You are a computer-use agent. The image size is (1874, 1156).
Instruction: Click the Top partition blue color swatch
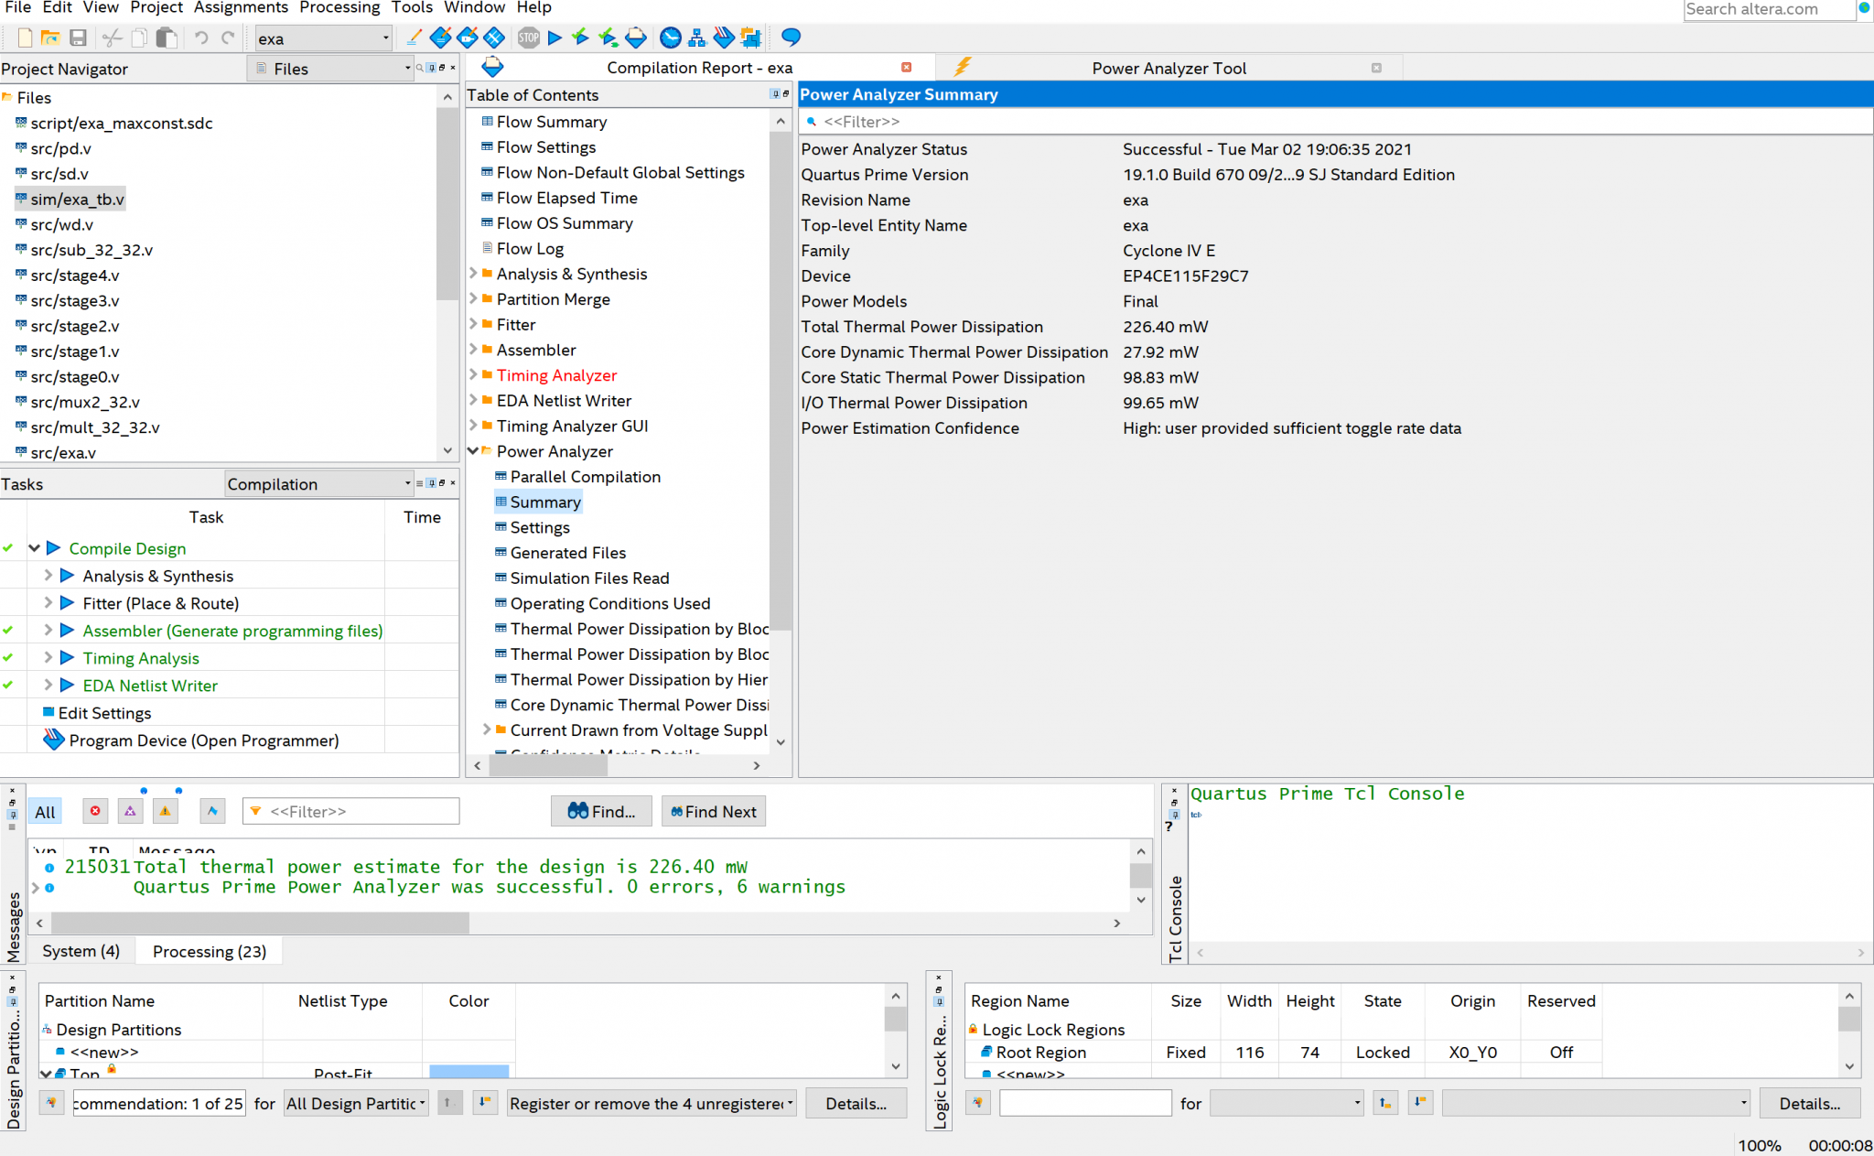click(468, 1071)
